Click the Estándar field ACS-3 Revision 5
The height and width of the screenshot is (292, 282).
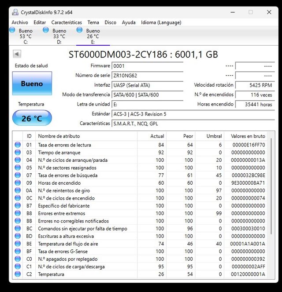pos(193,114)
